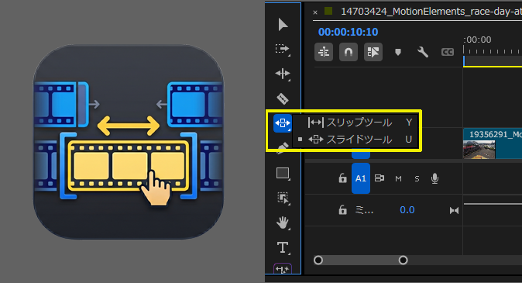Select the Selection arrow tool
The height and width of the screenshot is (283, 522).
283,25
